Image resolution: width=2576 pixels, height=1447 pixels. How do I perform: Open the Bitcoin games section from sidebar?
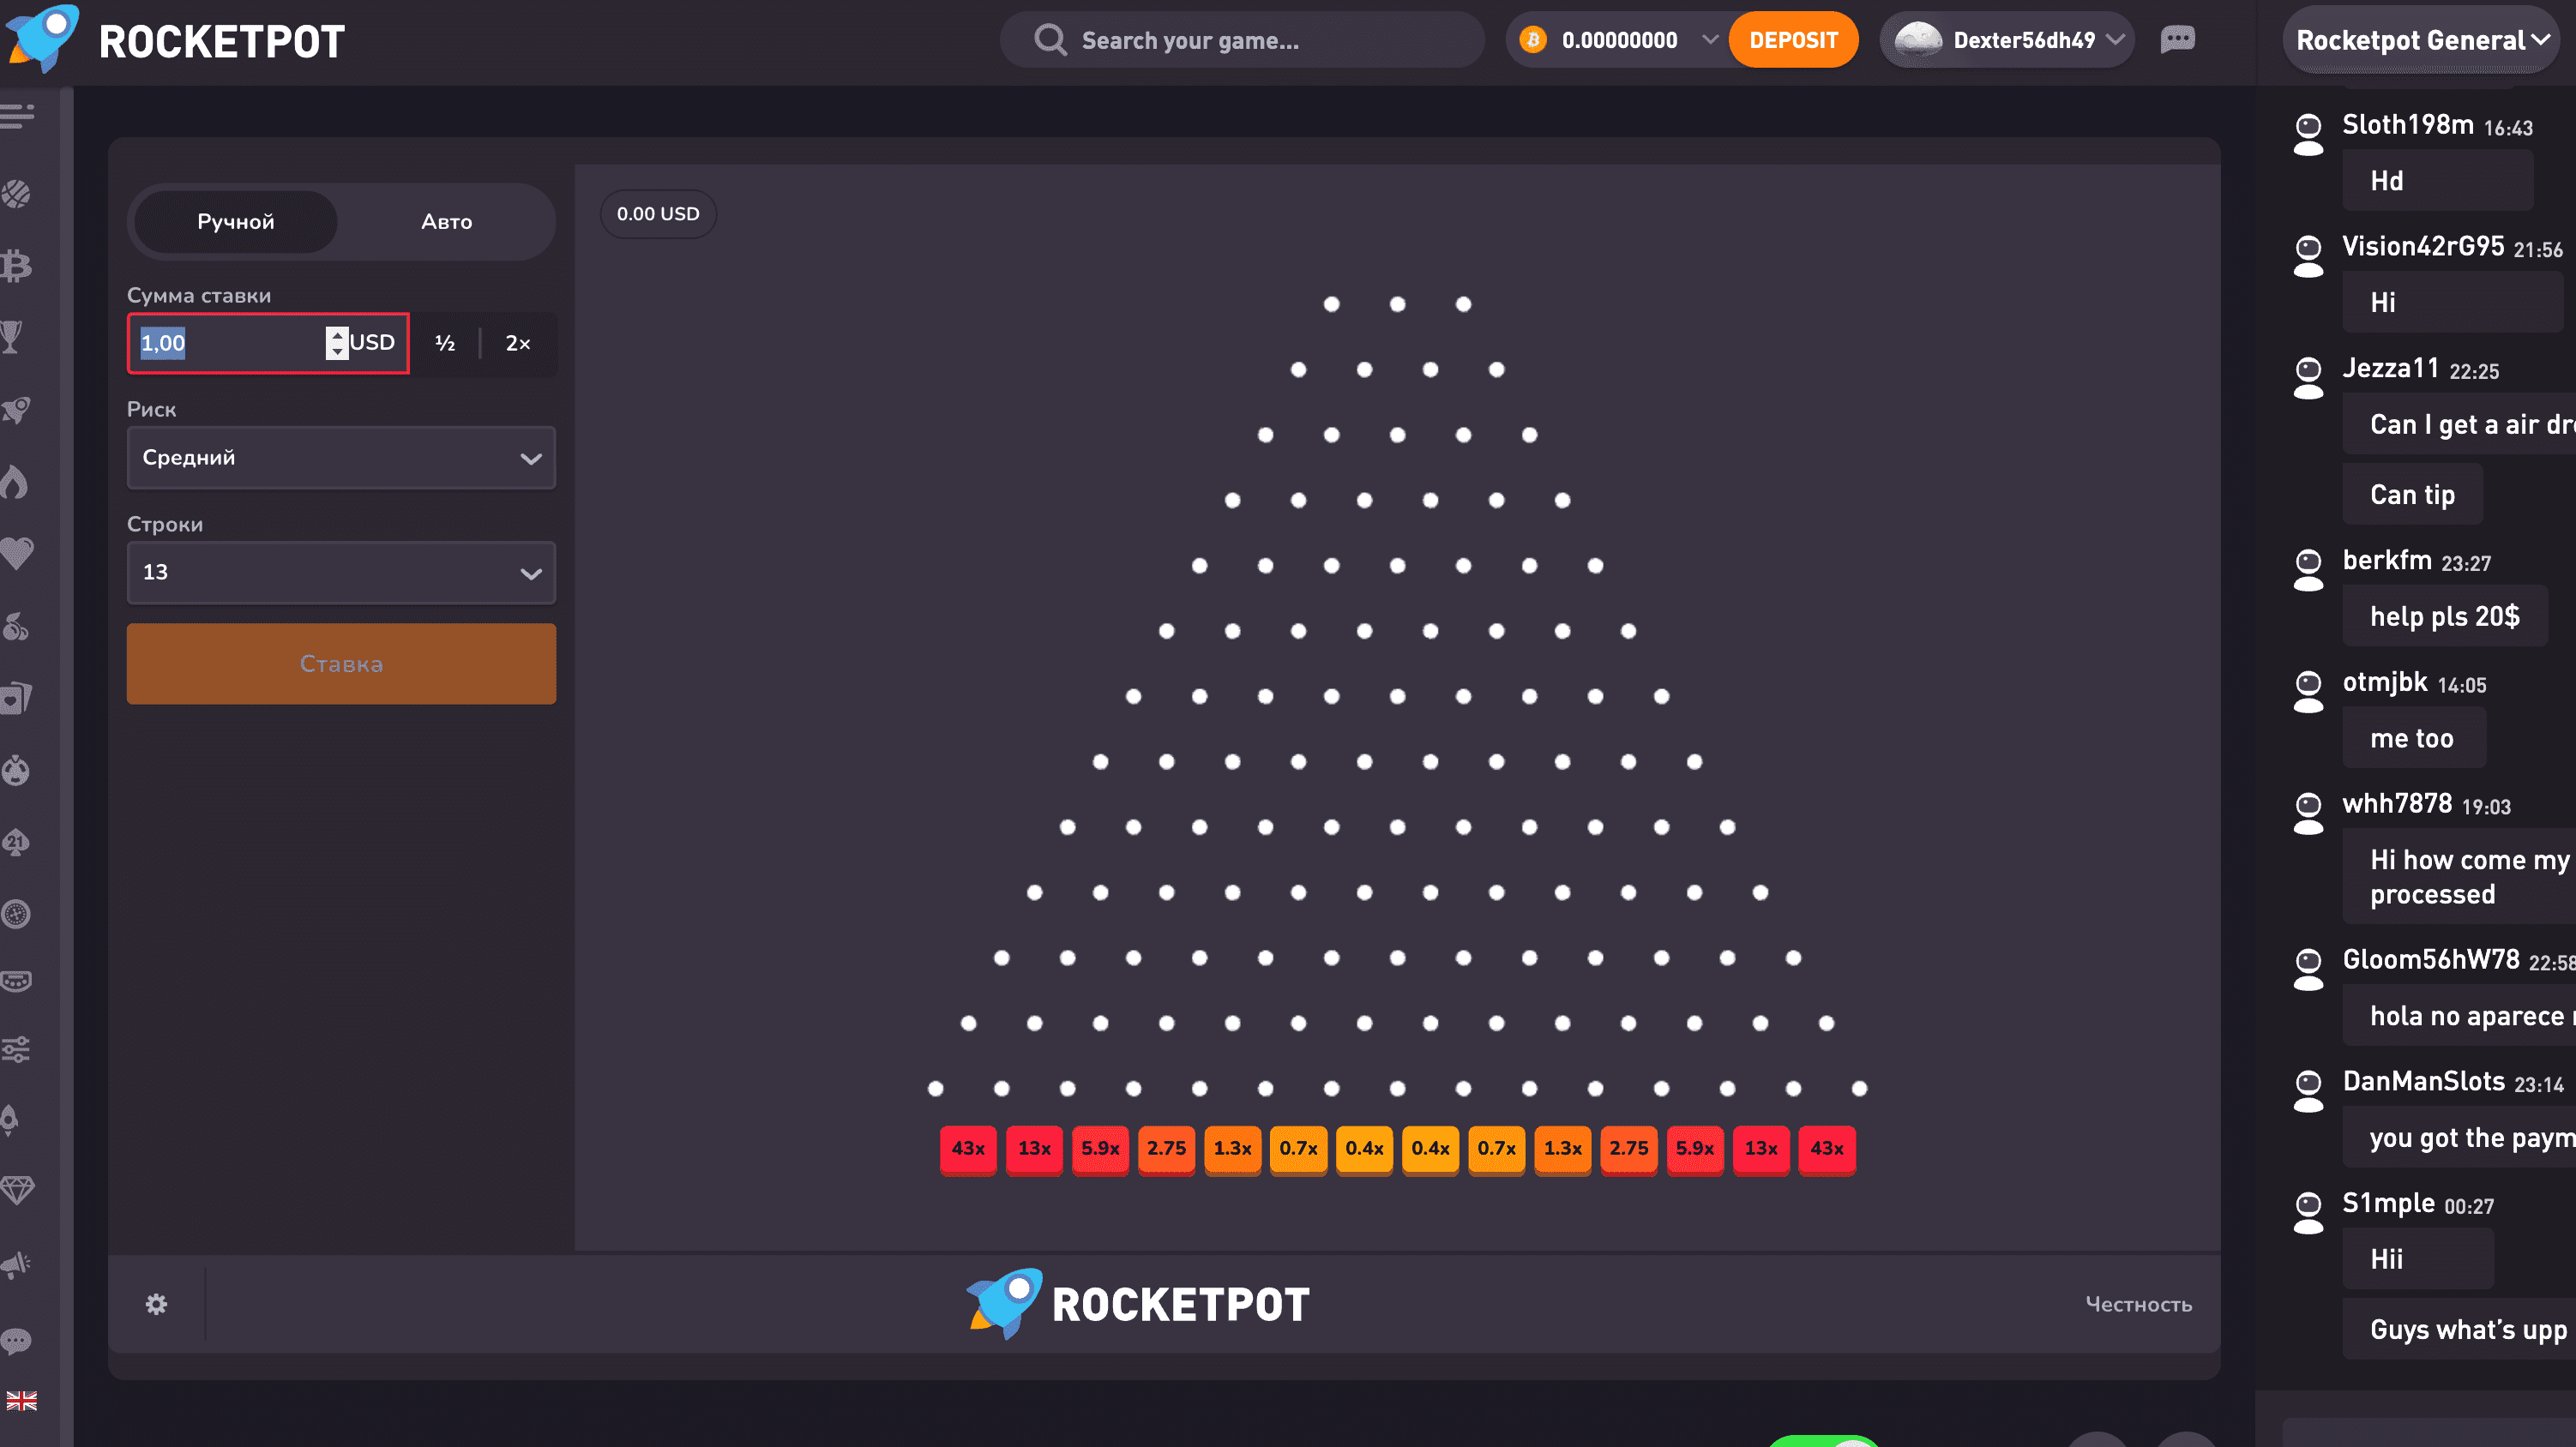coord(18,266)
